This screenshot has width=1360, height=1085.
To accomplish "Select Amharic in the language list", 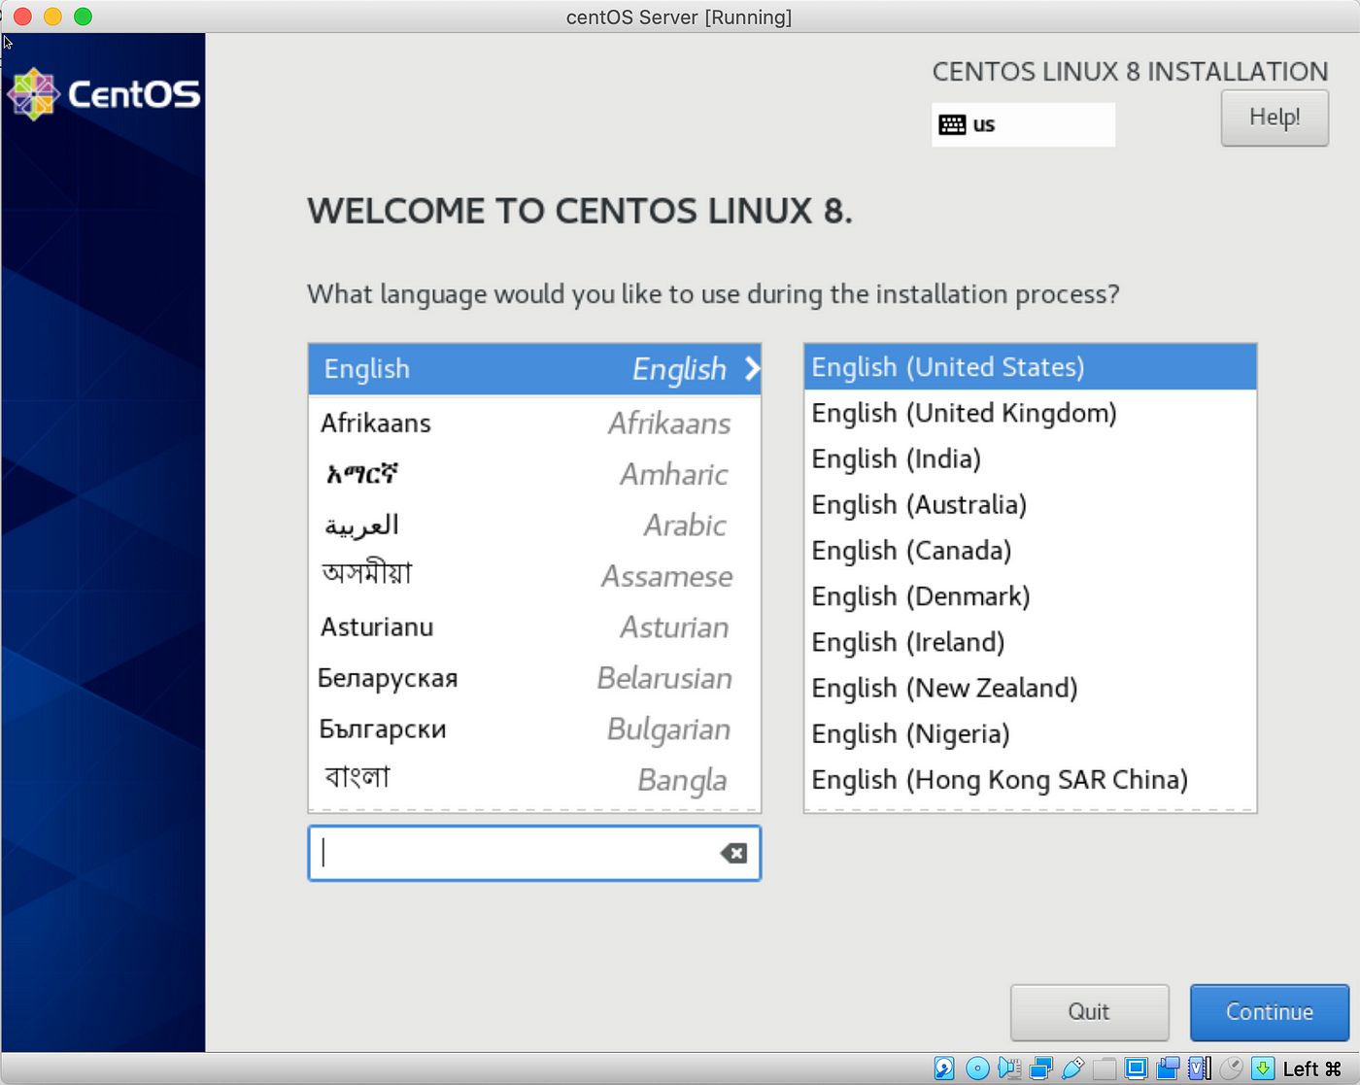I will tap(534, 474).
